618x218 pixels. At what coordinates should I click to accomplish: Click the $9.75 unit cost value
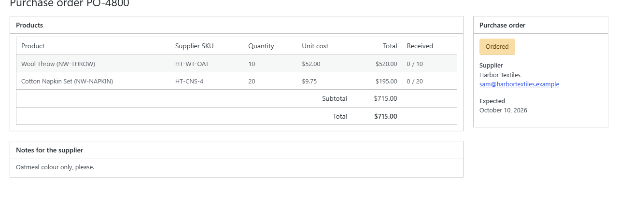pyautogui.click(x=309, y=81)
